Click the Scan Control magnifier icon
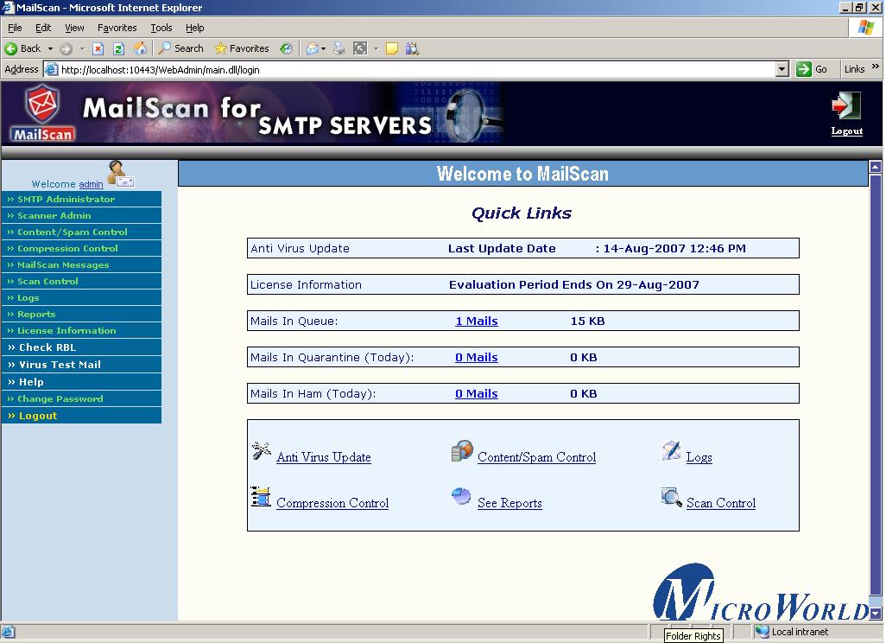The image size is (886, 643). [x=671, y=497]
